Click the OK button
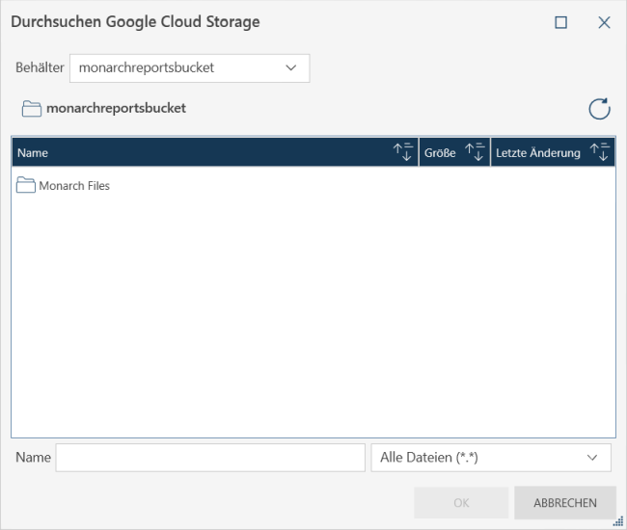 tap(461, 502)
